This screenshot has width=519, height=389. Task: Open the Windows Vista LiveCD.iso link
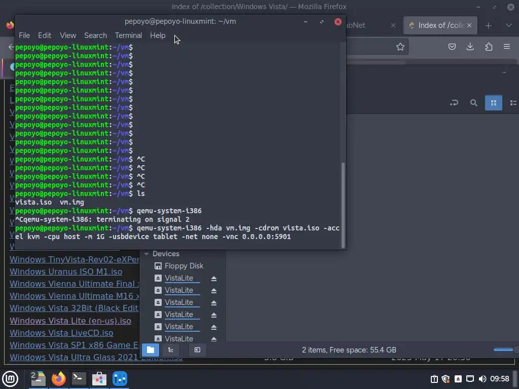coord(61,333)
